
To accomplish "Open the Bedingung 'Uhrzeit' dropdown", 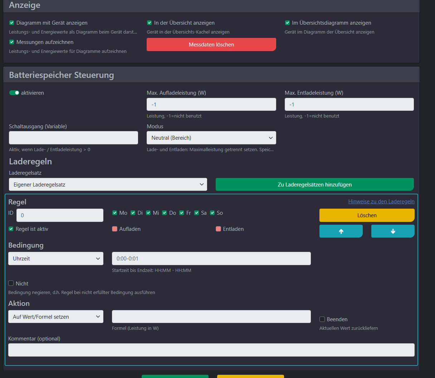I will (56, 259).
